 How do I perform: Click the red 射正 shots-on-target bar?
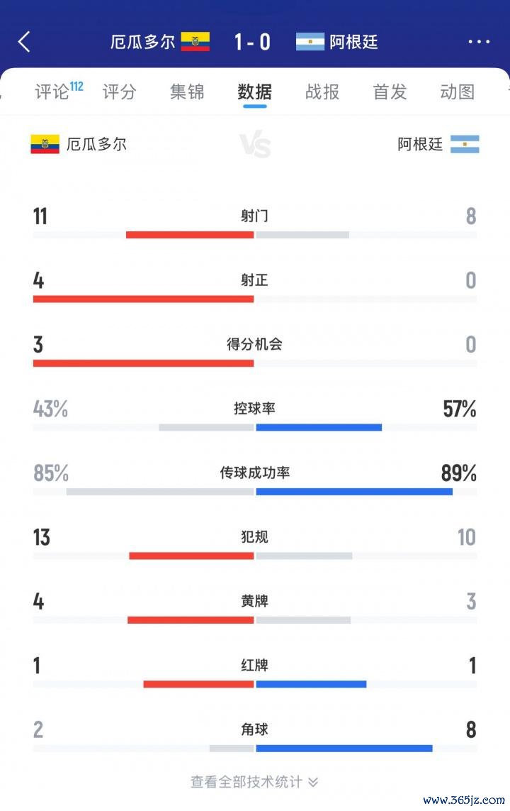coord(144,299)
